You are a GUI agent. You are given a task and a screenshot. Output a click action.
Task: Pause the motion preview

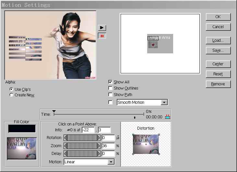click(102, 36)
